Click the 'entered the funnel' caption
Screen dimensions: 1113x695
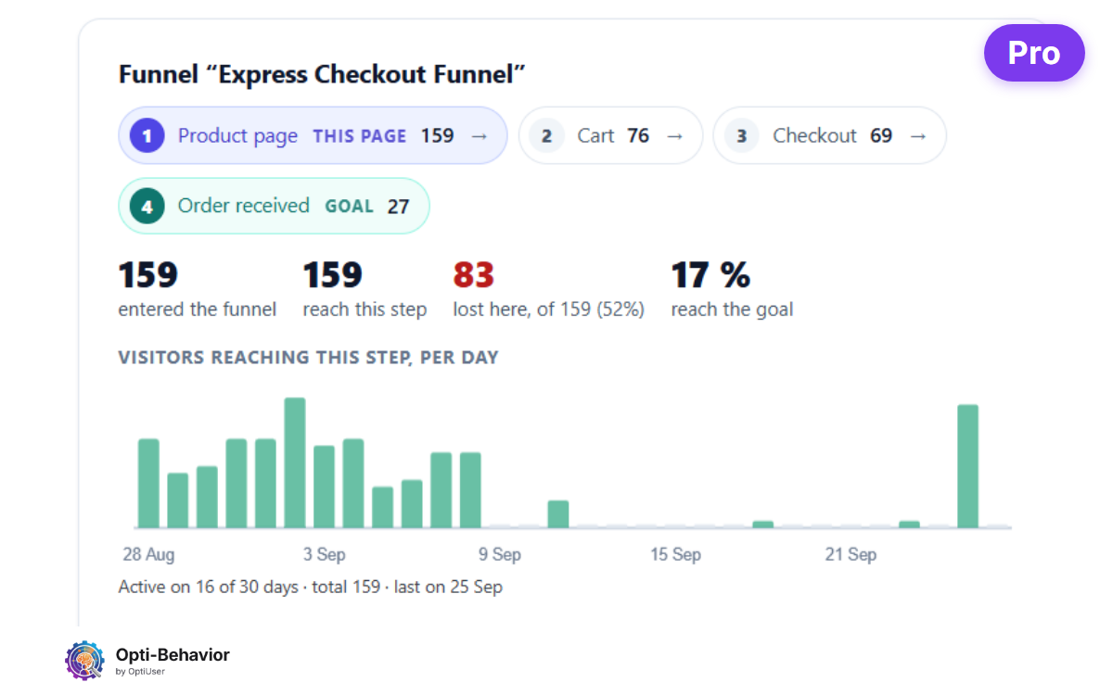point(198,310)
